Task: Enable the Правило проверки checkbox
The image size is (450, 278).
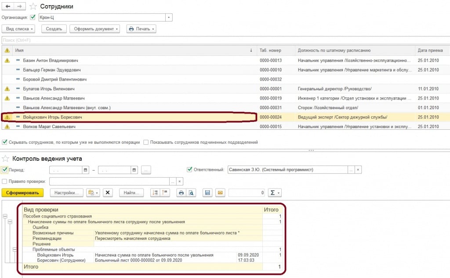Action: (4, 181)
